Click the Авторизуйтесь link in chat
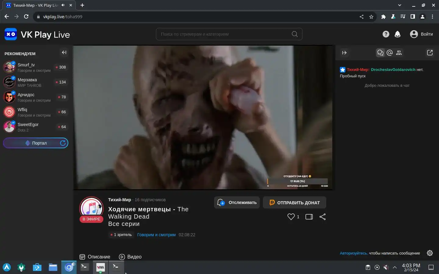Screen dimensions: 439x274 pyautogui.click(x=354, y=253)
